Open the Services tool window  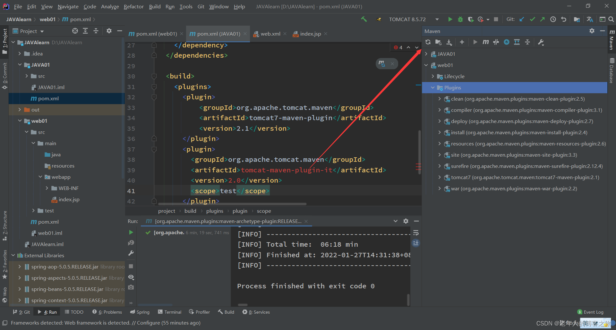coord(256,312)
